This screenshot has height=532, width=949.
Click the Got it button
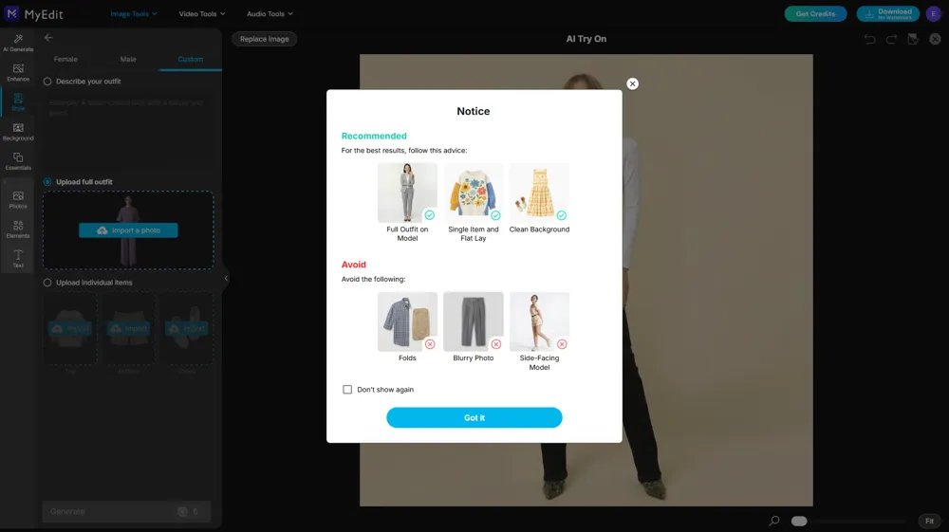tap(474, 418)
